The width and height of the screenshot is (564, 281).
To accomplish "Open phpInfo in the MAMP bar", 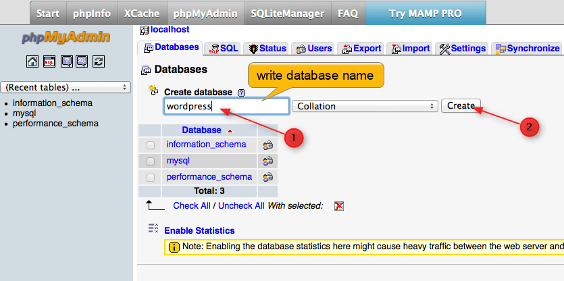I will [x=92, y=14].
